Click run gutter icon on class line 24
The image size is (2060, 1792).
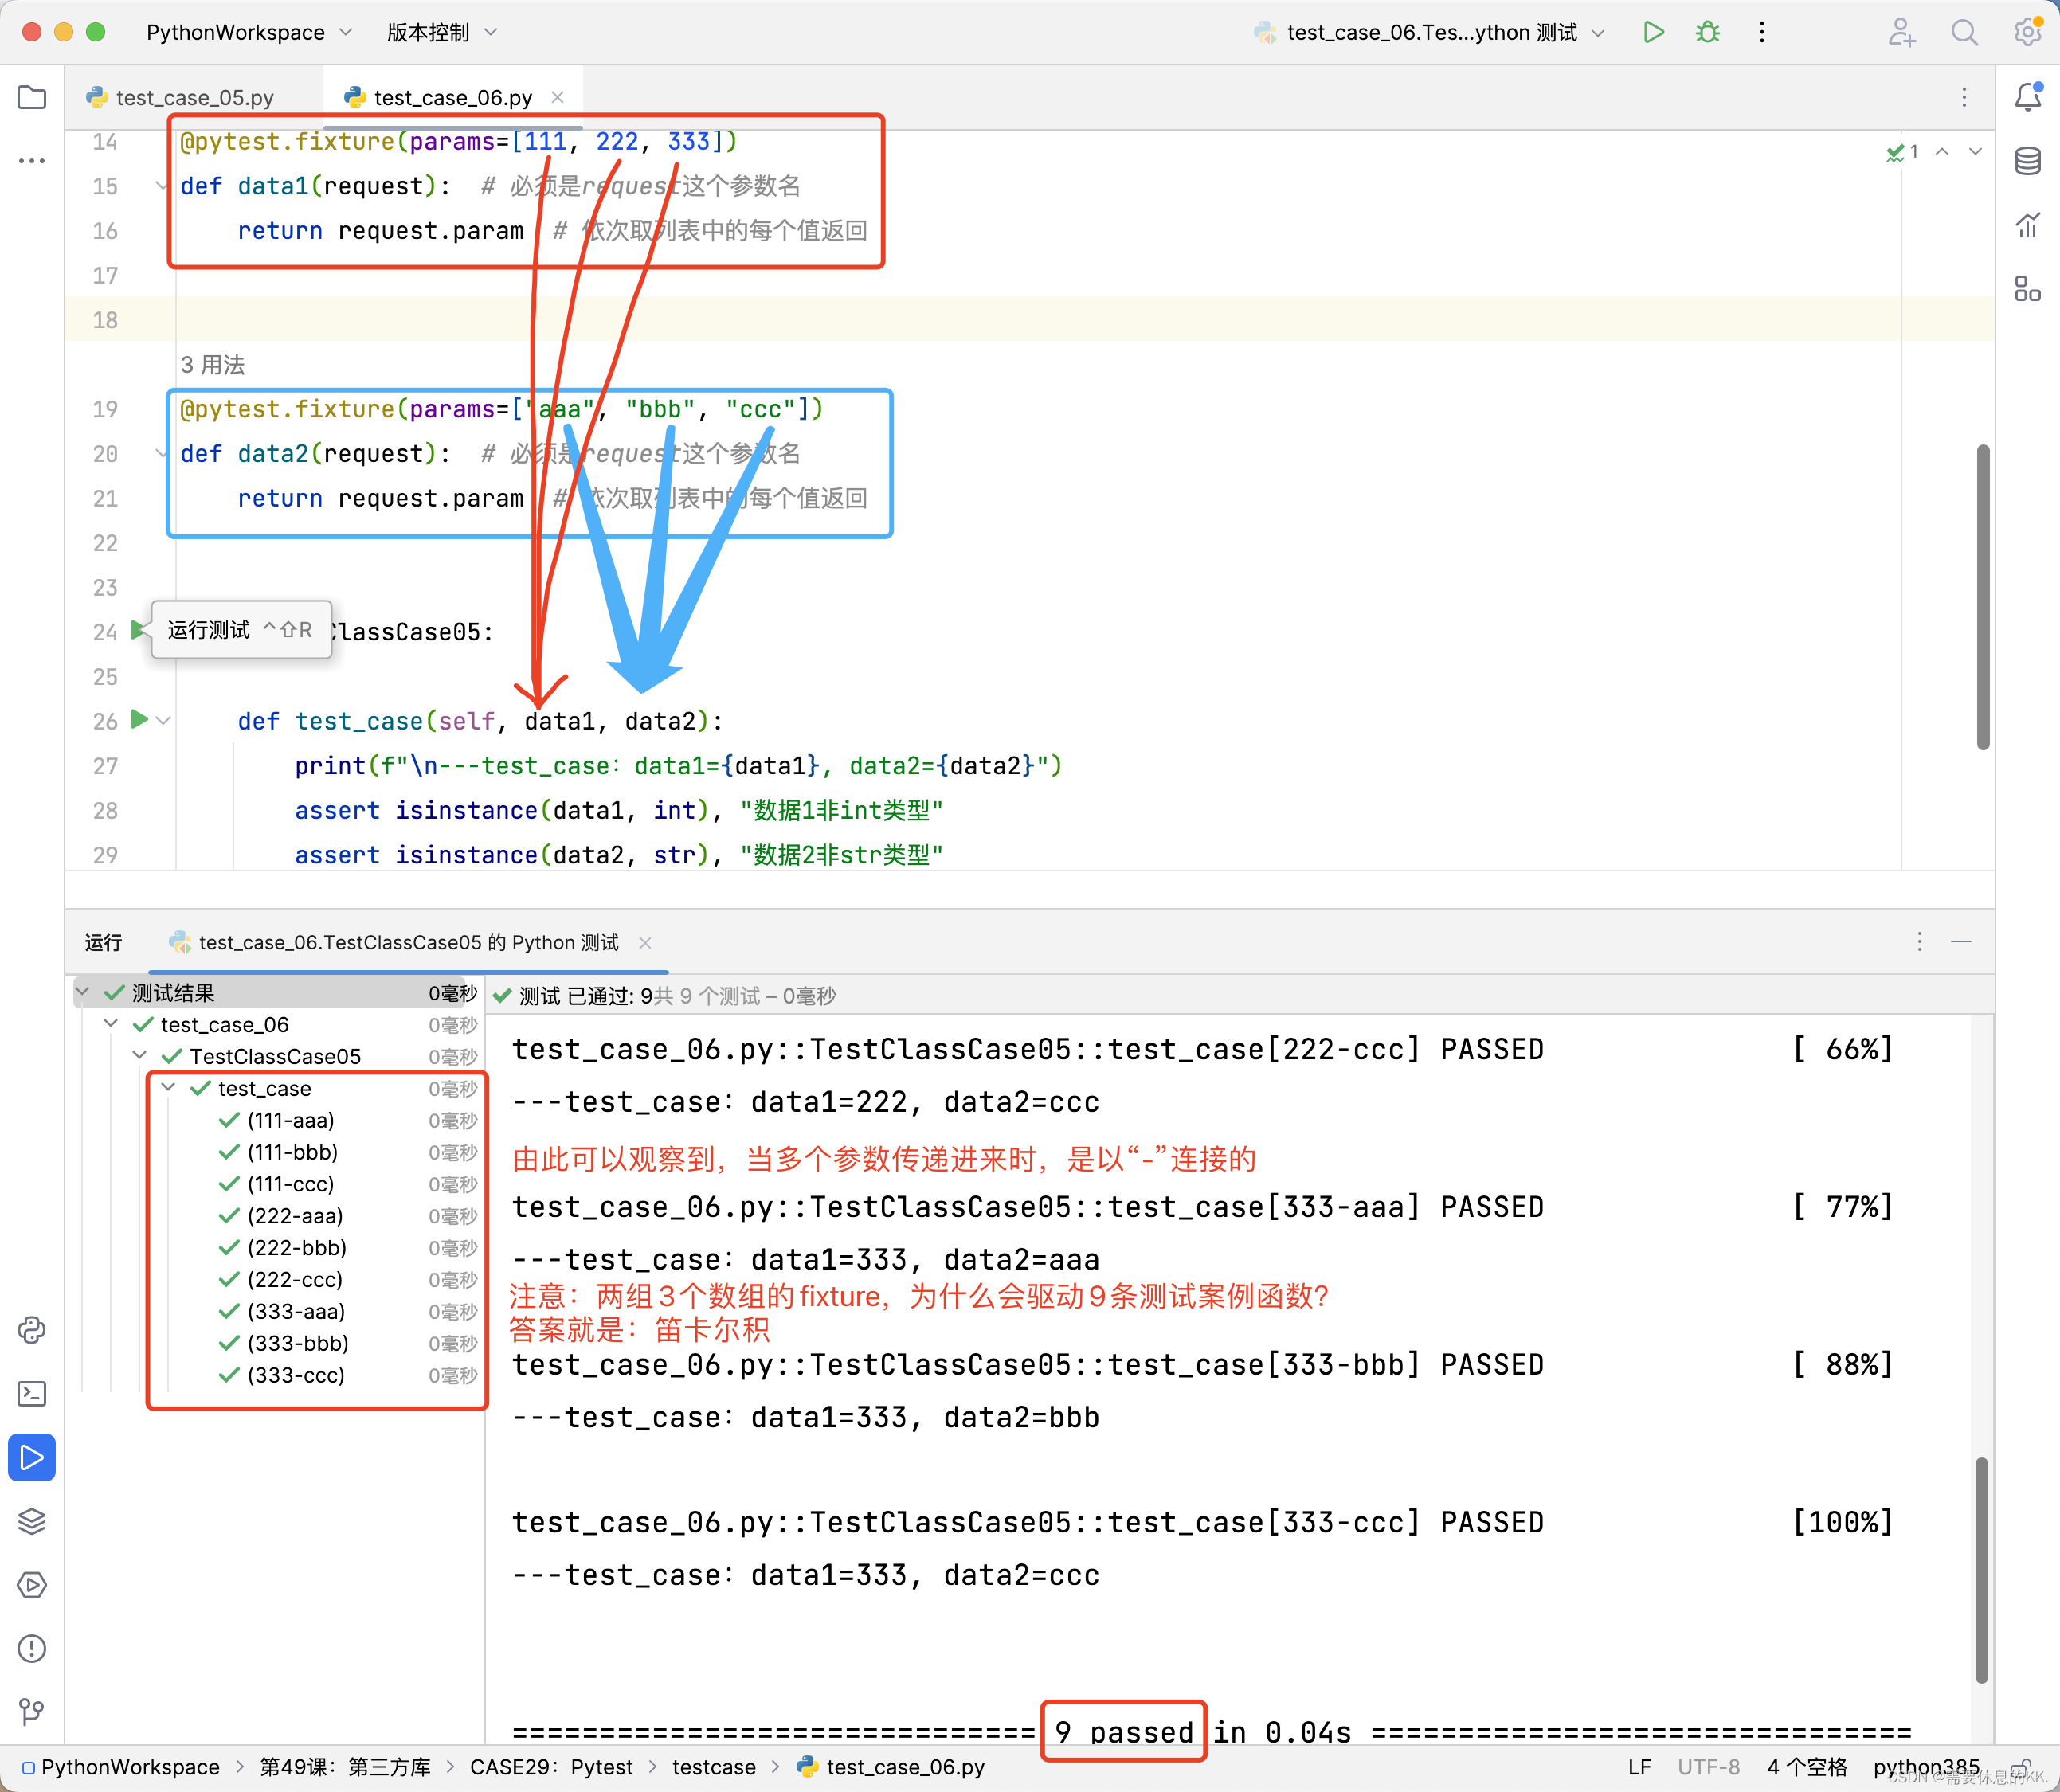(138, 630)
